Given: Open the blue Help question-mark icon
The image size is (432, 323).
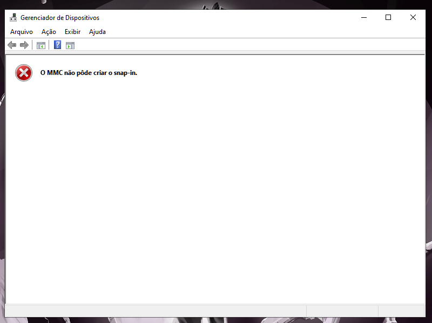Looking at the screenshot, I should click(57, 45).
